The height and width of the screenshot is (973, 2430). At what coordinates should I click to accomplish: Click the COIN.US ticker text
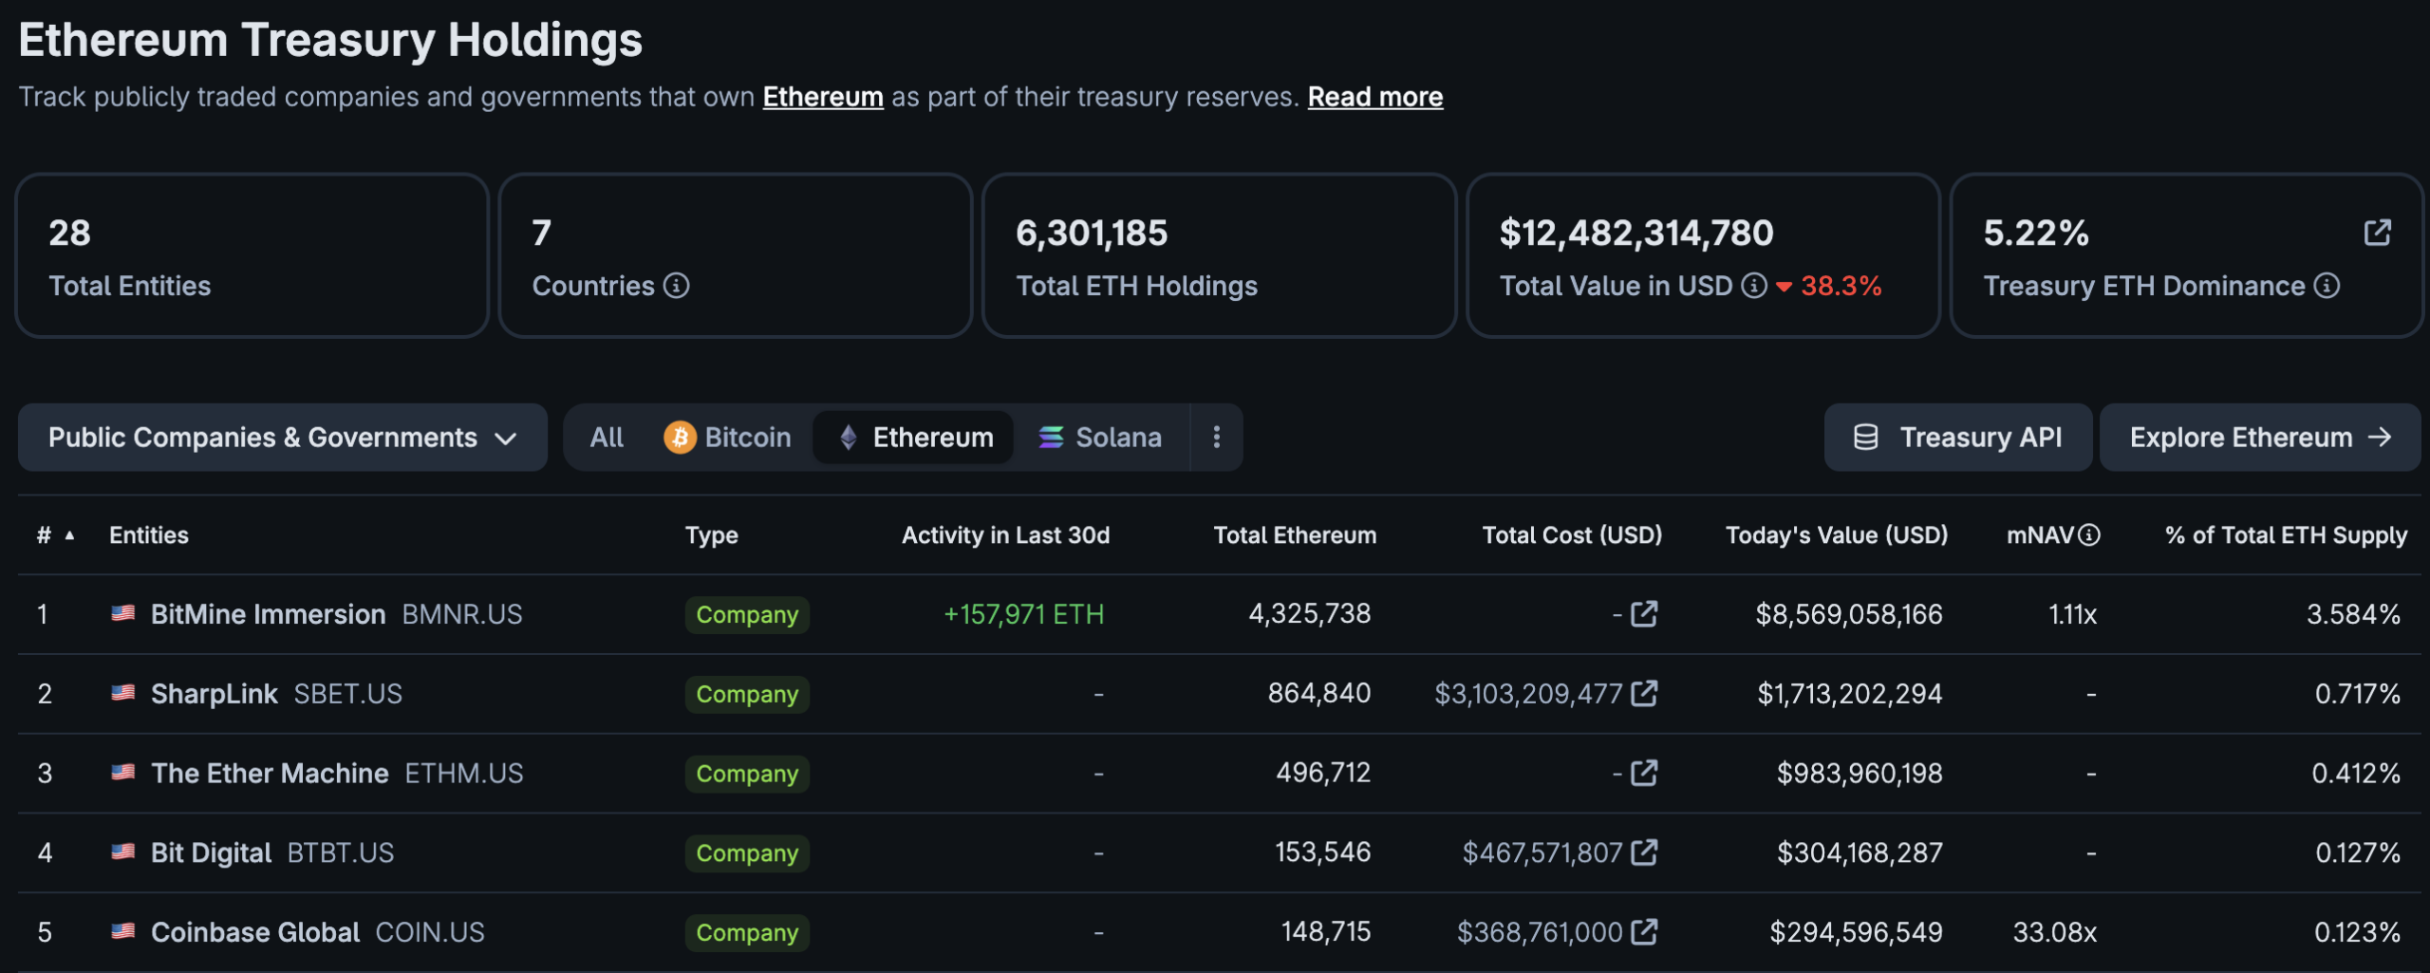[x=430, y=932]
